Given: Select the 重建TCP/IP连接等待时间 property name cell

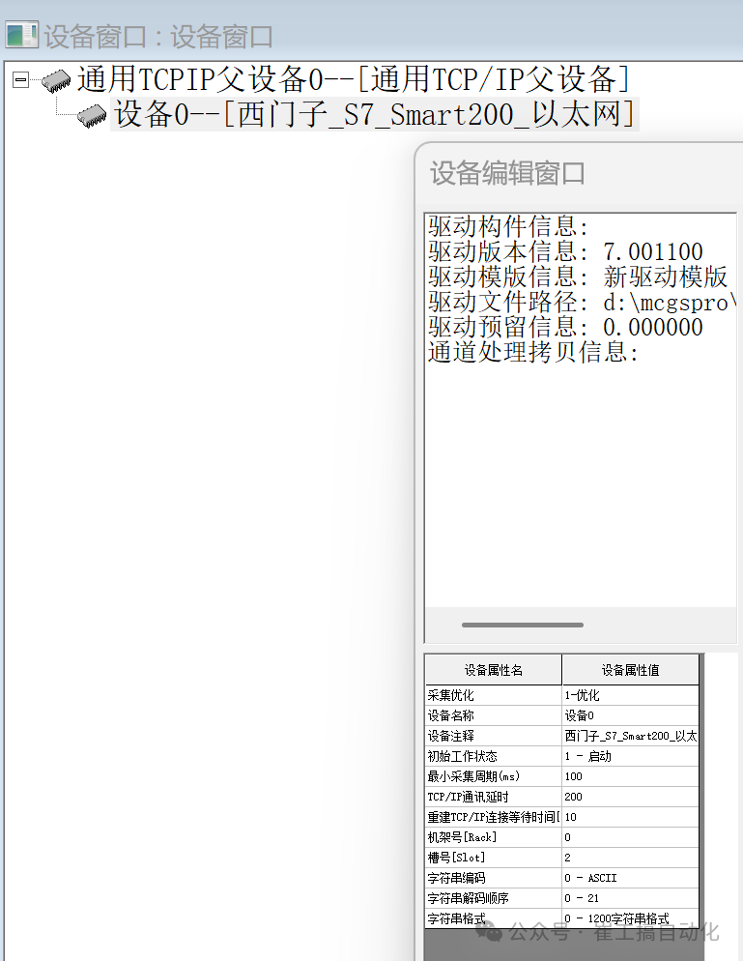Looking at the screenshot, I should point(493,816).
